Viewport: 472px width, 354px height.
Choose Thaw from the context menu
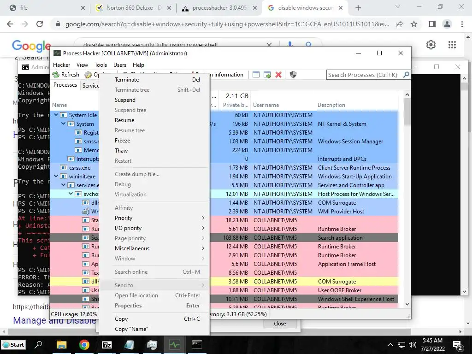click(x=154, y=151)
